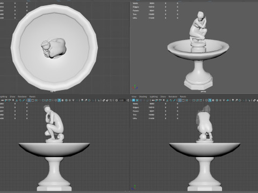
Task: Click Motion Blur icon in bottom-left viewport toolbar
Action: 86,100
